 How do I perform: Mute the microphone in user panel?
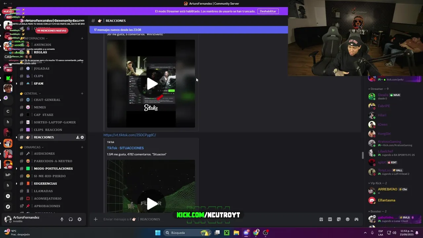[62, 219]
